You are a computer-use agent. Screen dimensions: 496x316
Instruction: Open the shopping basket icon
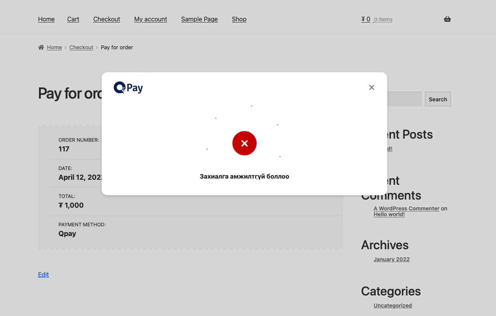tap(447, 19)
